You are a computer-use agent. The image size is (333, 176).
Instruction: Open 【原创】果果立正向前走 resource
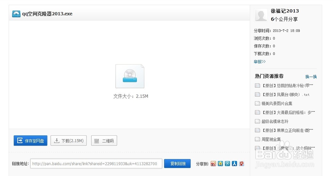point(287,130)
